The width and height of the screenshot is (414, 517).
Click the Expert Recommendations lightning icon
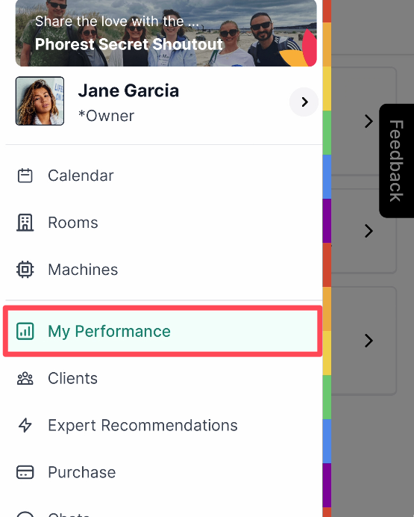(25, 425)
